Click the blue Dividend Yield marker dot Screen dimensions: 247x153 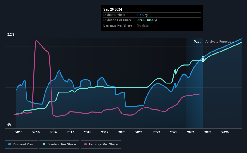203,58
